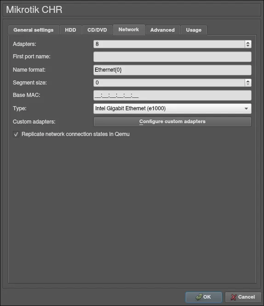The height and width of the screenshot is (306, 264).
Task: Go to the Advanced tab
Action: (x=162, y=30)
